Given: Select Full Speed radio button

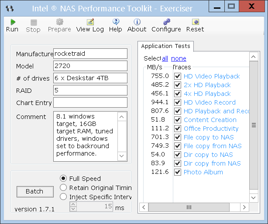Looking at the screenshot, I should [63, 178].
